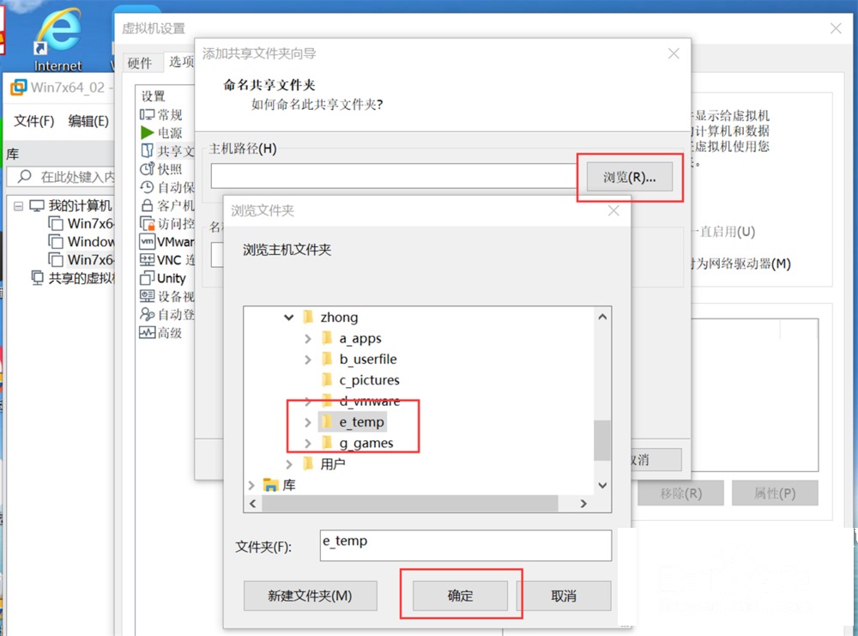Collapse 我的计算机 tree node

click(x=19, y=206)
